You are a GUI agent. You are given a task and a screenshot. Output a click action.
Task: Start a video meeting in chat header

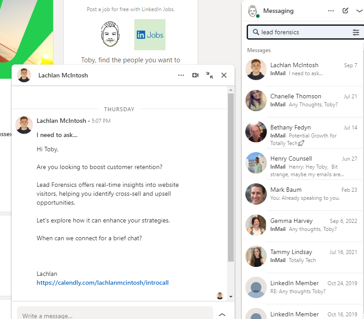[x=195, y=75]
